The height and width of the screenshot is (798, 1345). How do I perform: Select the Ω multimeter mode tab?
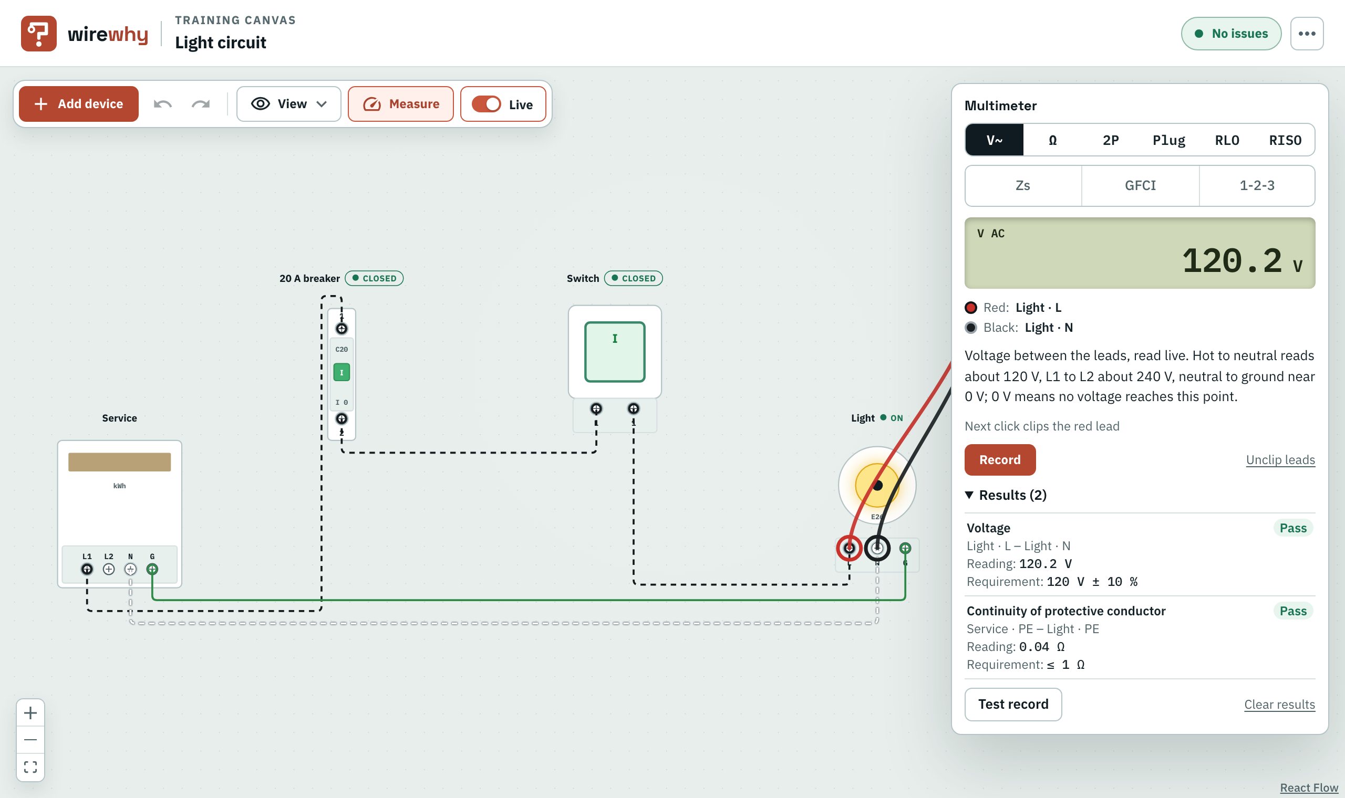point(1052,140)
